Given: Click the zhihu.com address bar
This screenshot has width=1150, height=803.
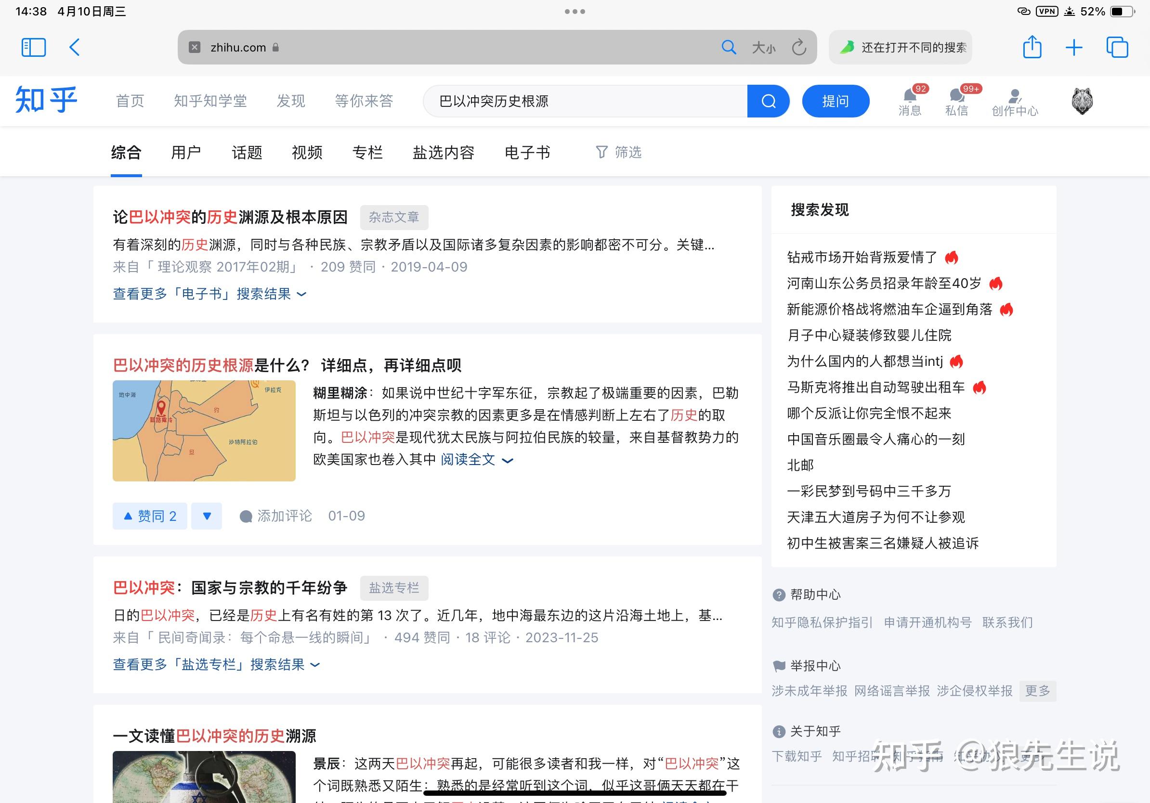Looking at the screenshot, I should pyautogui.click(x=497, y=47).
